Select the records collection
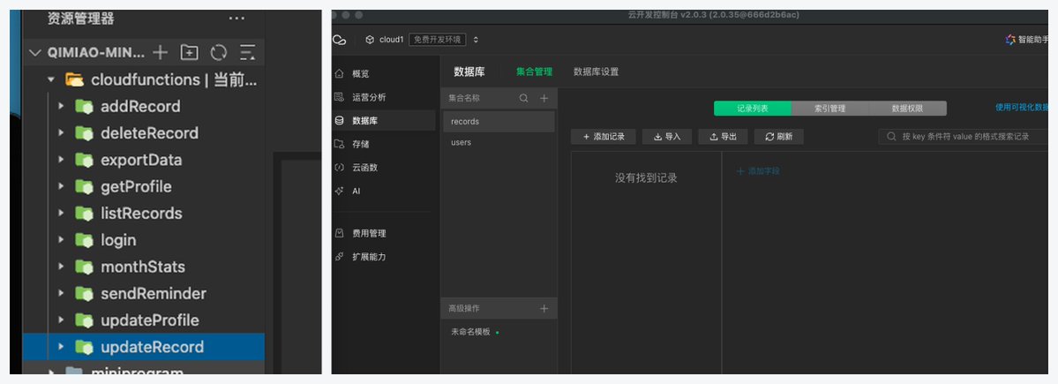 499,122
